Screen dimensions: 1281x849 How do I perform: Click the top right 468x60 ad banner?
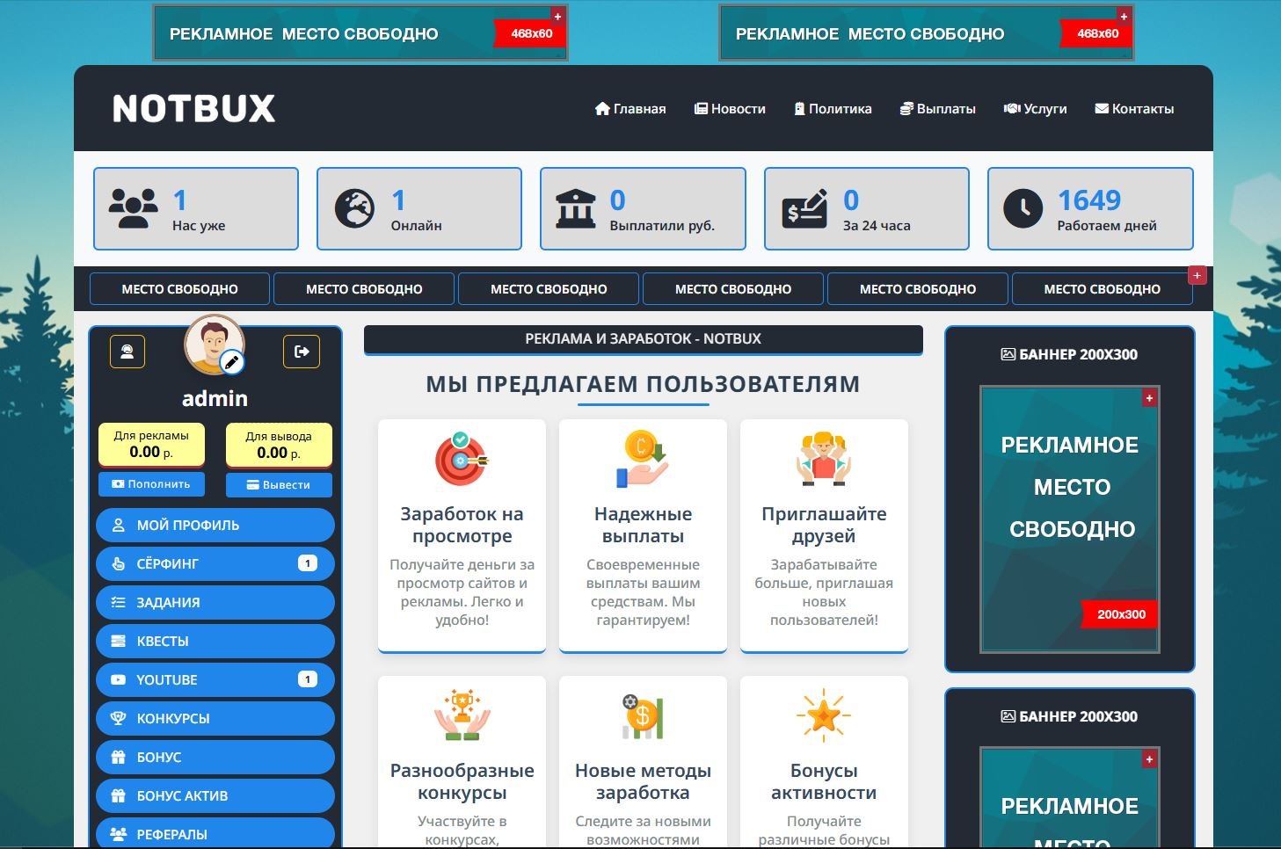[927, 33]
